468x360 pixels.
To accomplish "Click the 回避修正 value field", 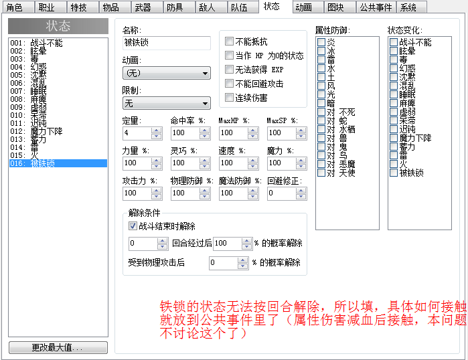I will (x=282, y=193).
